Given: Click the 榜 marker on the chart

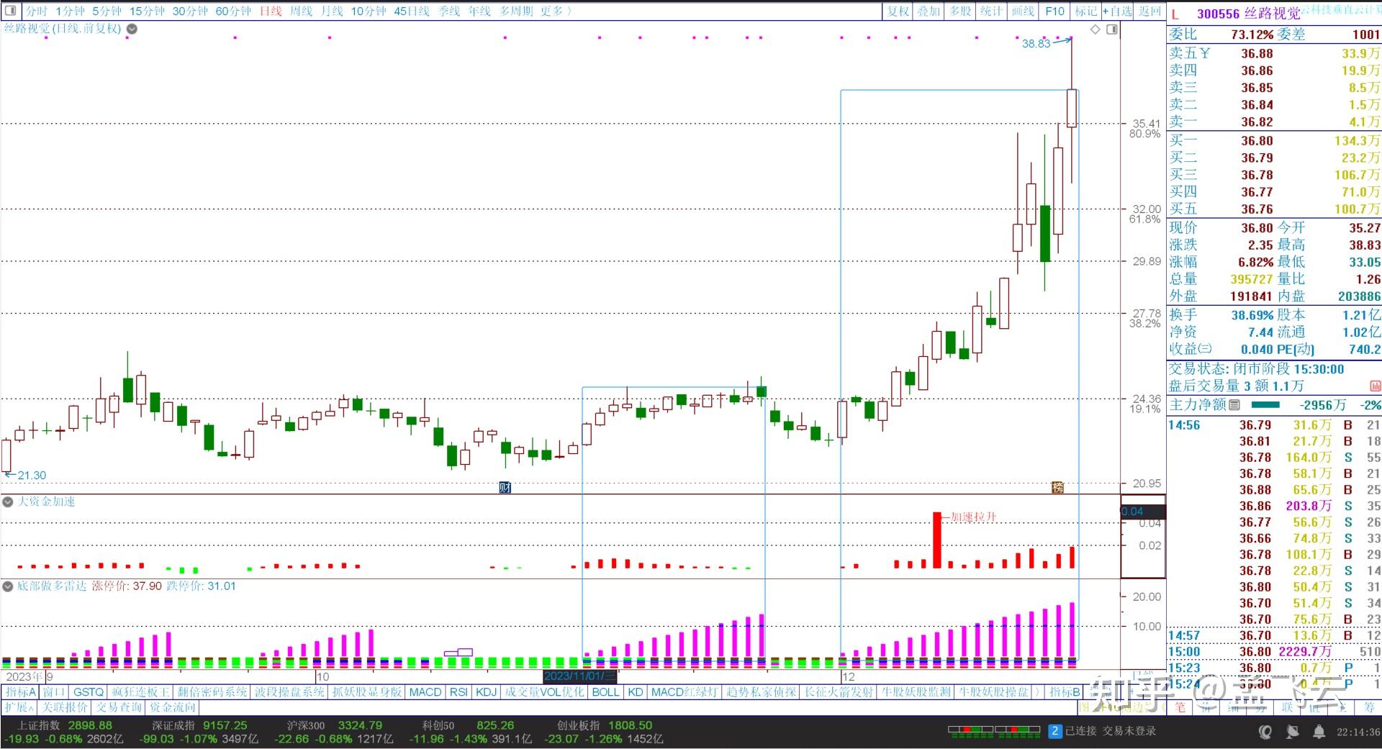Looking at the screenshot, I should pos(1057,487).
